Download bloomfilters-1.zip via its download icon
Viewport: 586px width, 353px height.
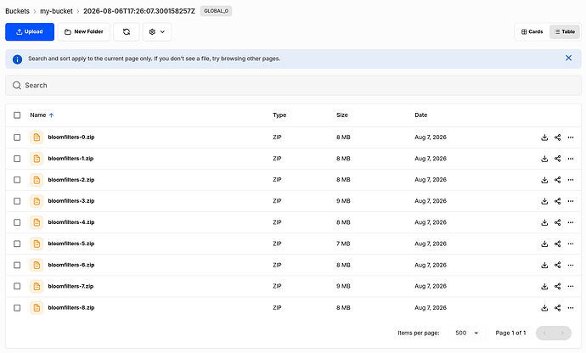point(544,159)
